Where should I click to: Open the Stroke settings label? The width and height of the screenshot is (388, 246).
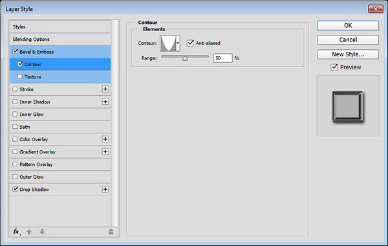point(27,89)
